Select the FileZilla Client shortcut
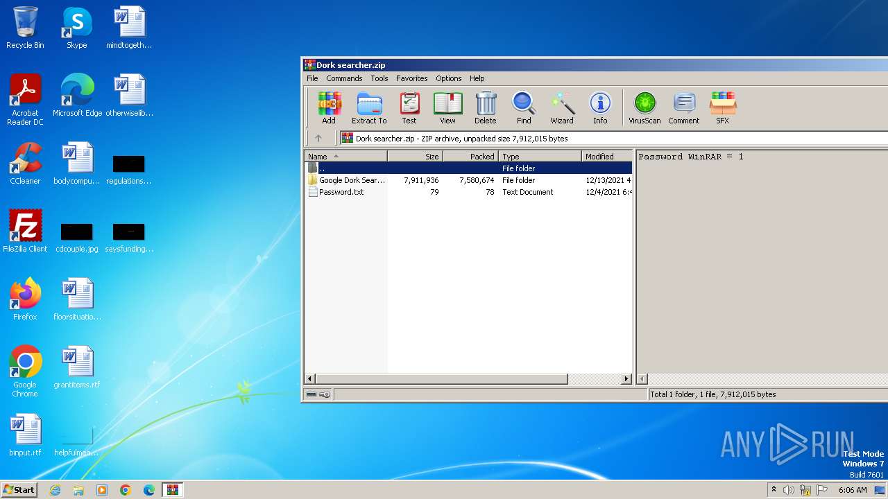Image resolution: width=888 pixels, height=499 pixels. coord(25,231)
